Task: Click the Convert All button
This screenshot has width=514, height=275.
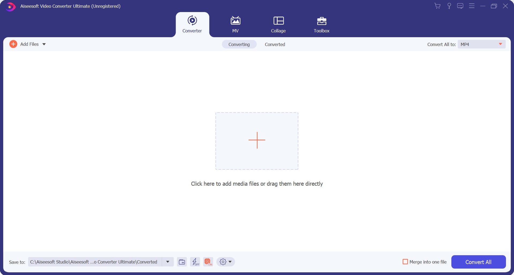Action: pyautogui.click(x=478, y=262)
